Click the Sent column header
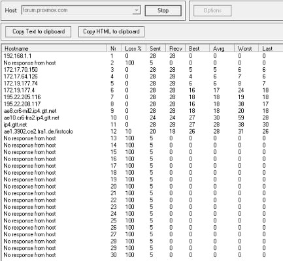 156,48
